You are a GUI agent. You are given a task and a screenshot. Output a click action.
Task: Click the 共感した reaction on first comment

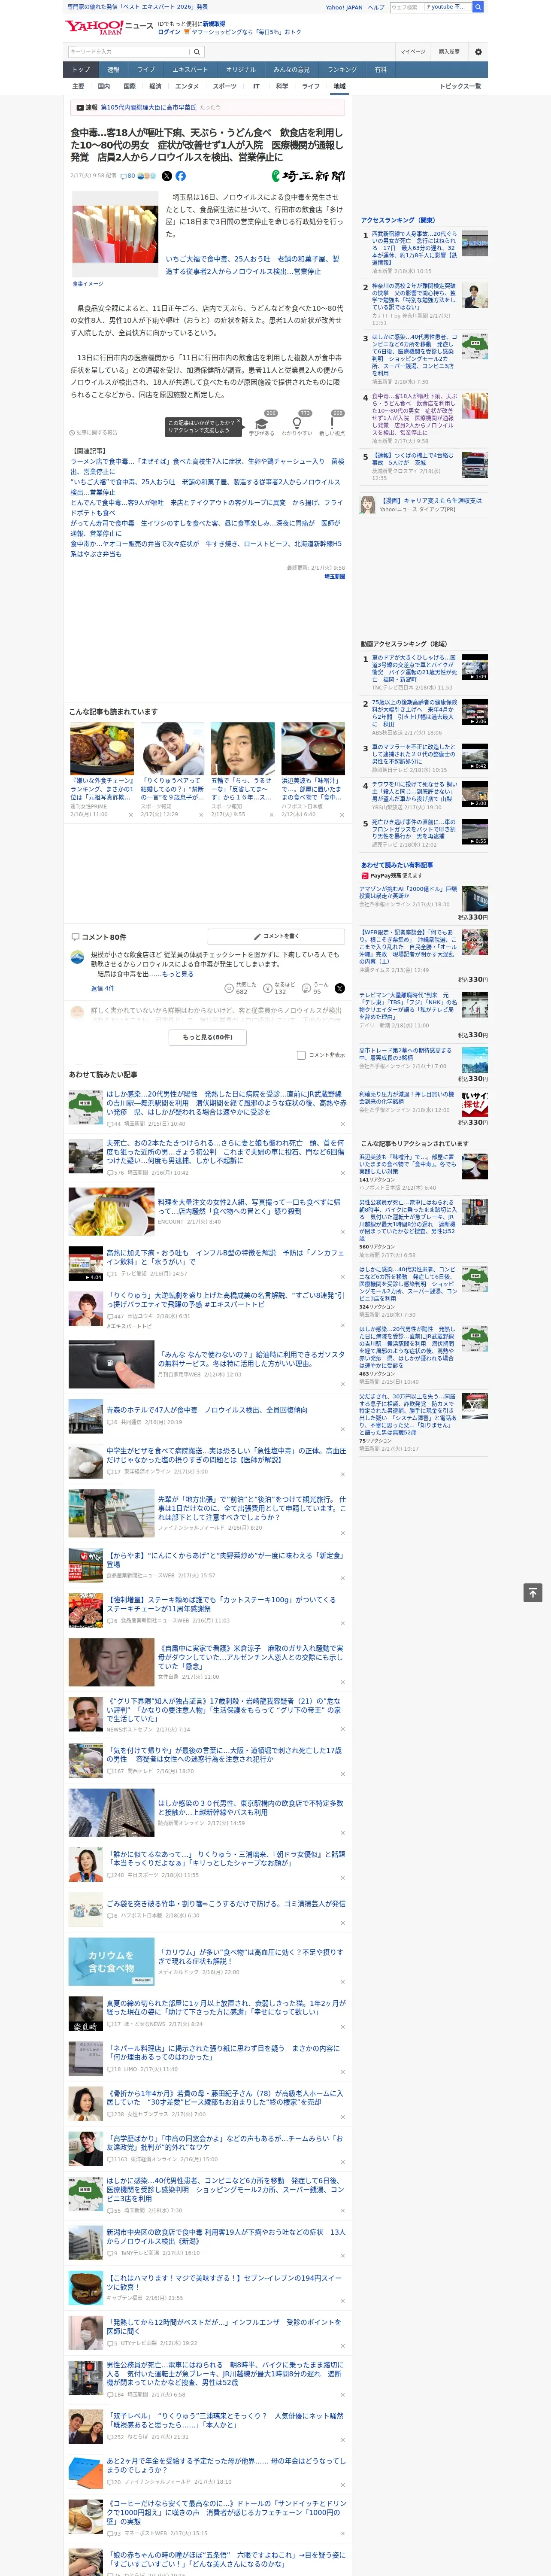[241, 988]
